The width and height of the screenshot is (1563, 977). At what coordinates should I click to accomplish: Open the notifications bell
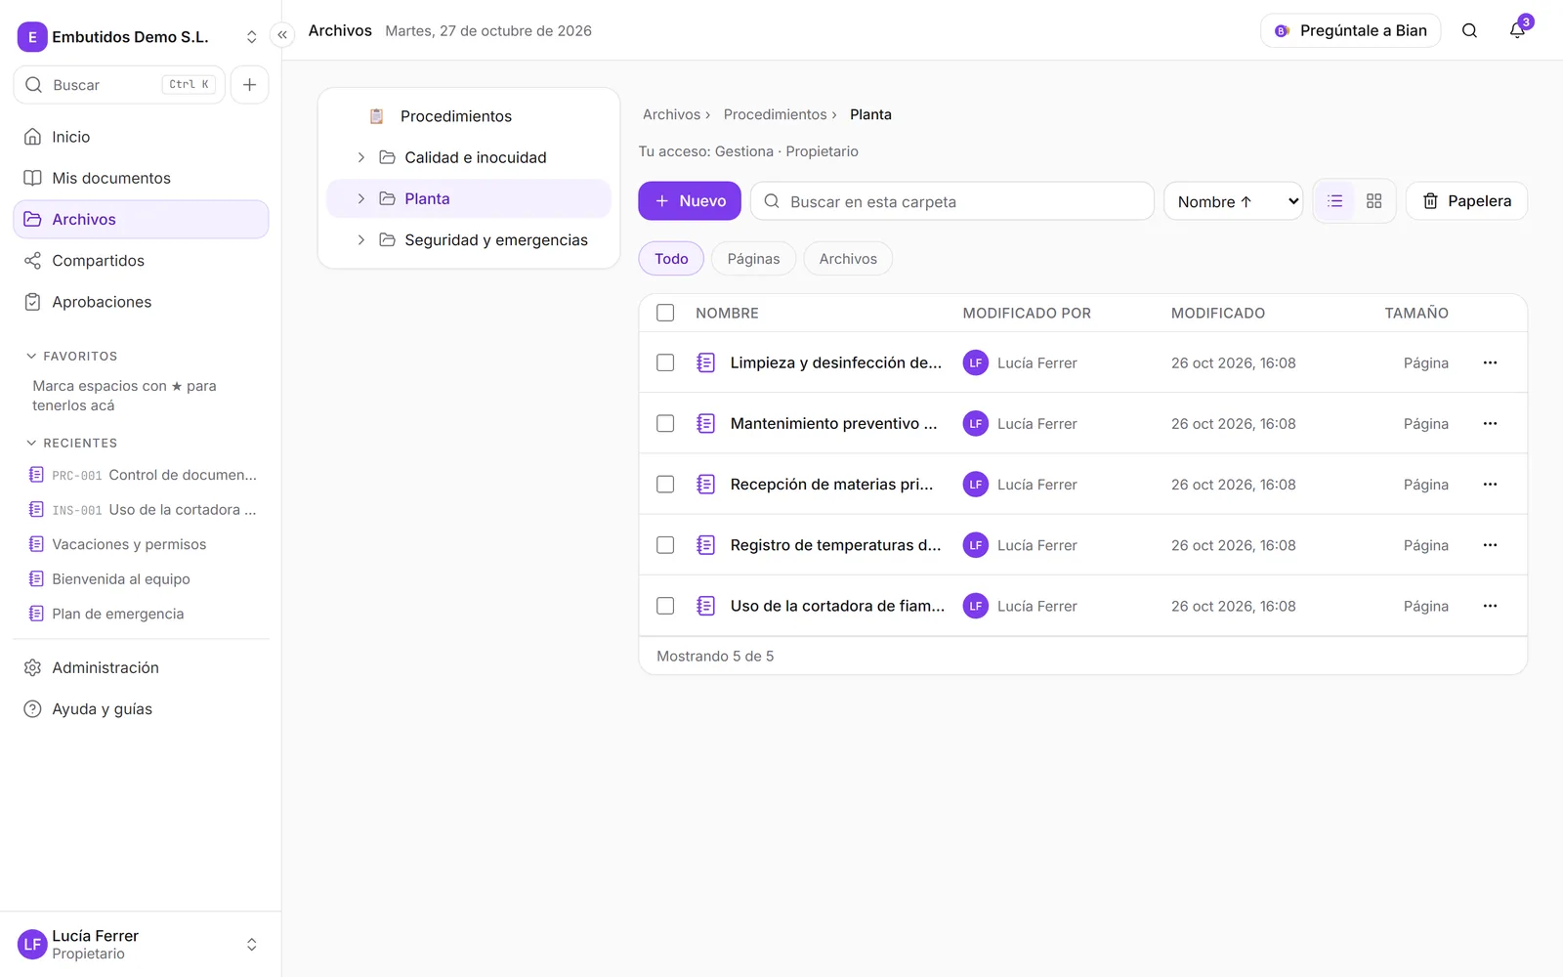(1517, 30)
